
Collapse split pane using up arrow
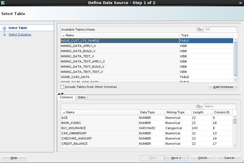pos(59,94)
